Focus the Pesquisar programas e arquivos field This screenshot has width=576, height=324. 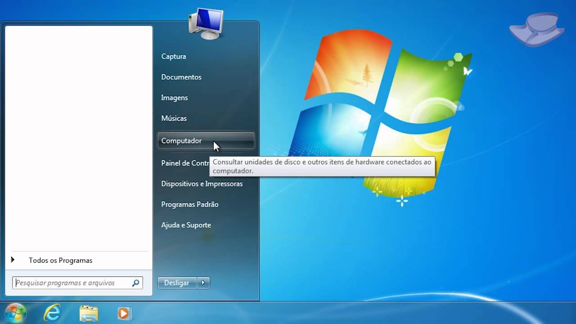coord(77,283)
